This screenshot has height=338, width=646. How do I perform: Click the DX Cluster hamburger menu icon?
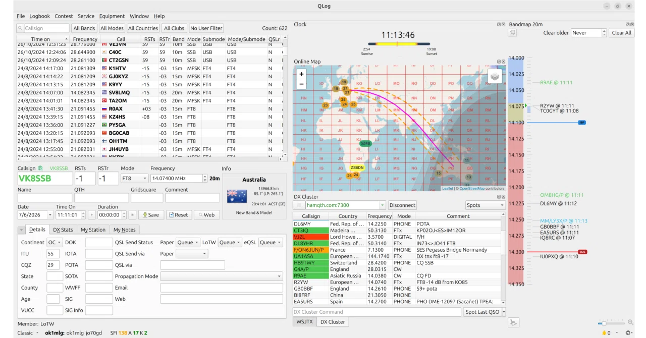point(299,205)
